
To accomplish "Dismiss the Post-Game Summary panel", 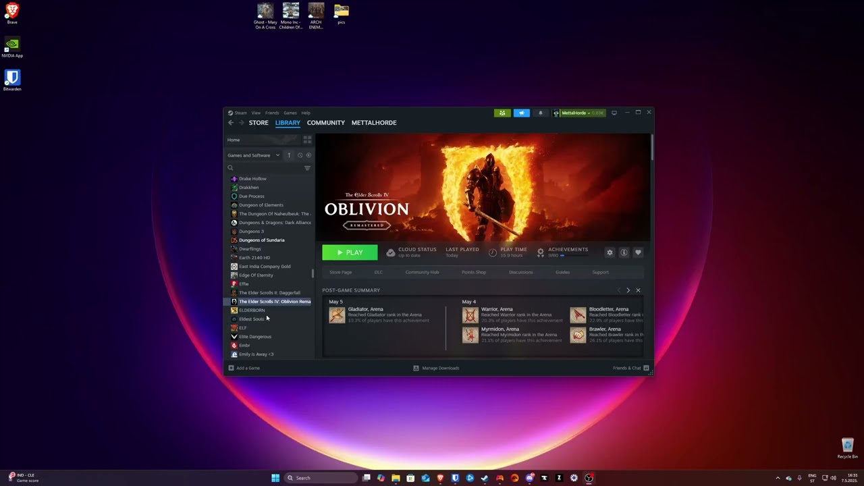I will click(x=638, y=290).
